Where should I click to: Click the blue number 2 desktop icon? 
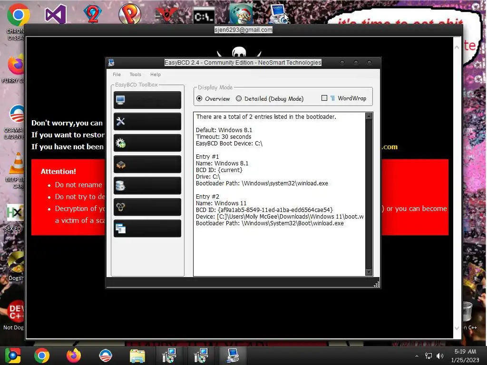click(93, 14)
